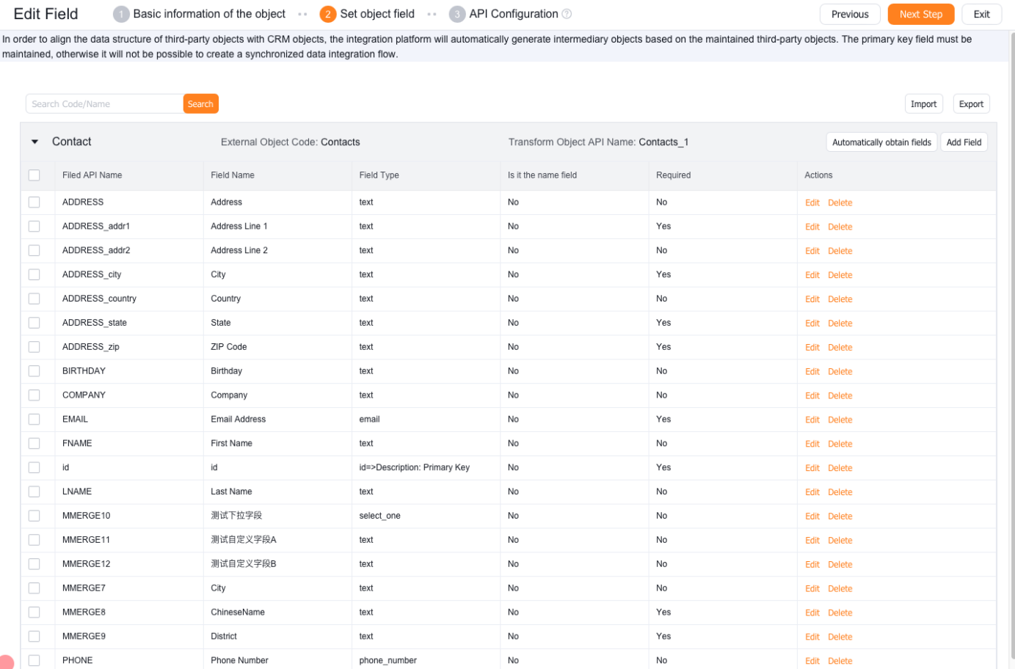The height and width of the screenshot is (669, 1015).
Task: Delete the FNAME field
Action: (840, 444)
